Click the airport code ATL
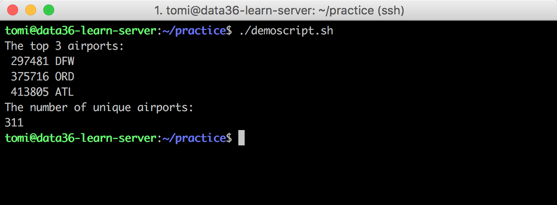Viewport: 557px width, 205px height. click(65, 92)
